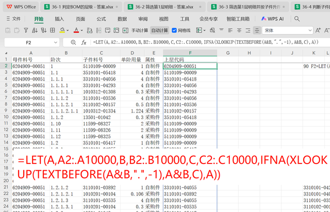Apply the red font color
This screenshot has height=212, width=330.
point(76,30)
